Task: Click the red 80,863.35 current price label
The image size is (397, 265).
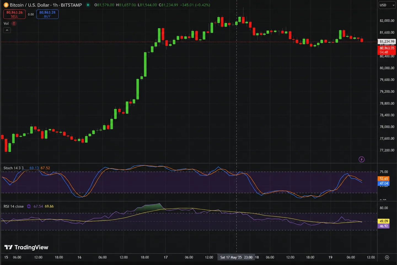Action: pos(387,50)
